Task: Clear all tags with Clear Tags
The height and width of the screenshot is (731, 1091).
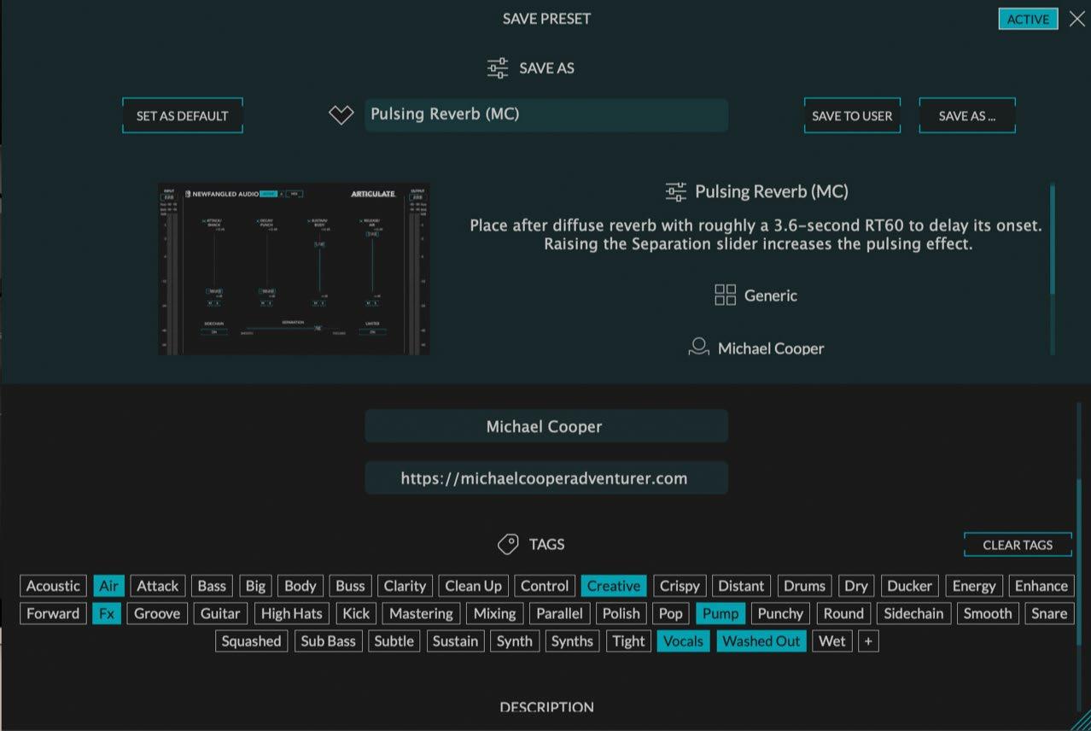Action: [x=1018, y=545]
